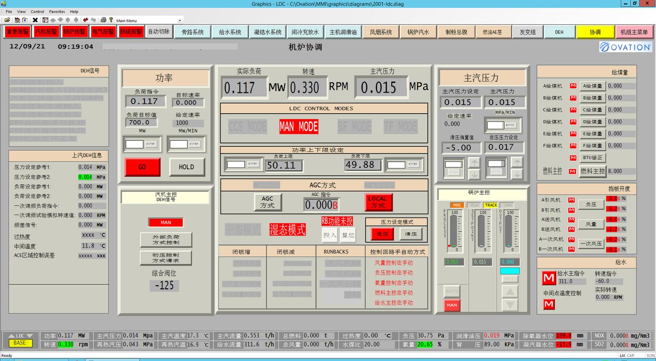Viewport: 656px width, 361px height.
Task: Click the red M icon beside A给煤机
Action: pyautogui.click(x=573, y=86)
